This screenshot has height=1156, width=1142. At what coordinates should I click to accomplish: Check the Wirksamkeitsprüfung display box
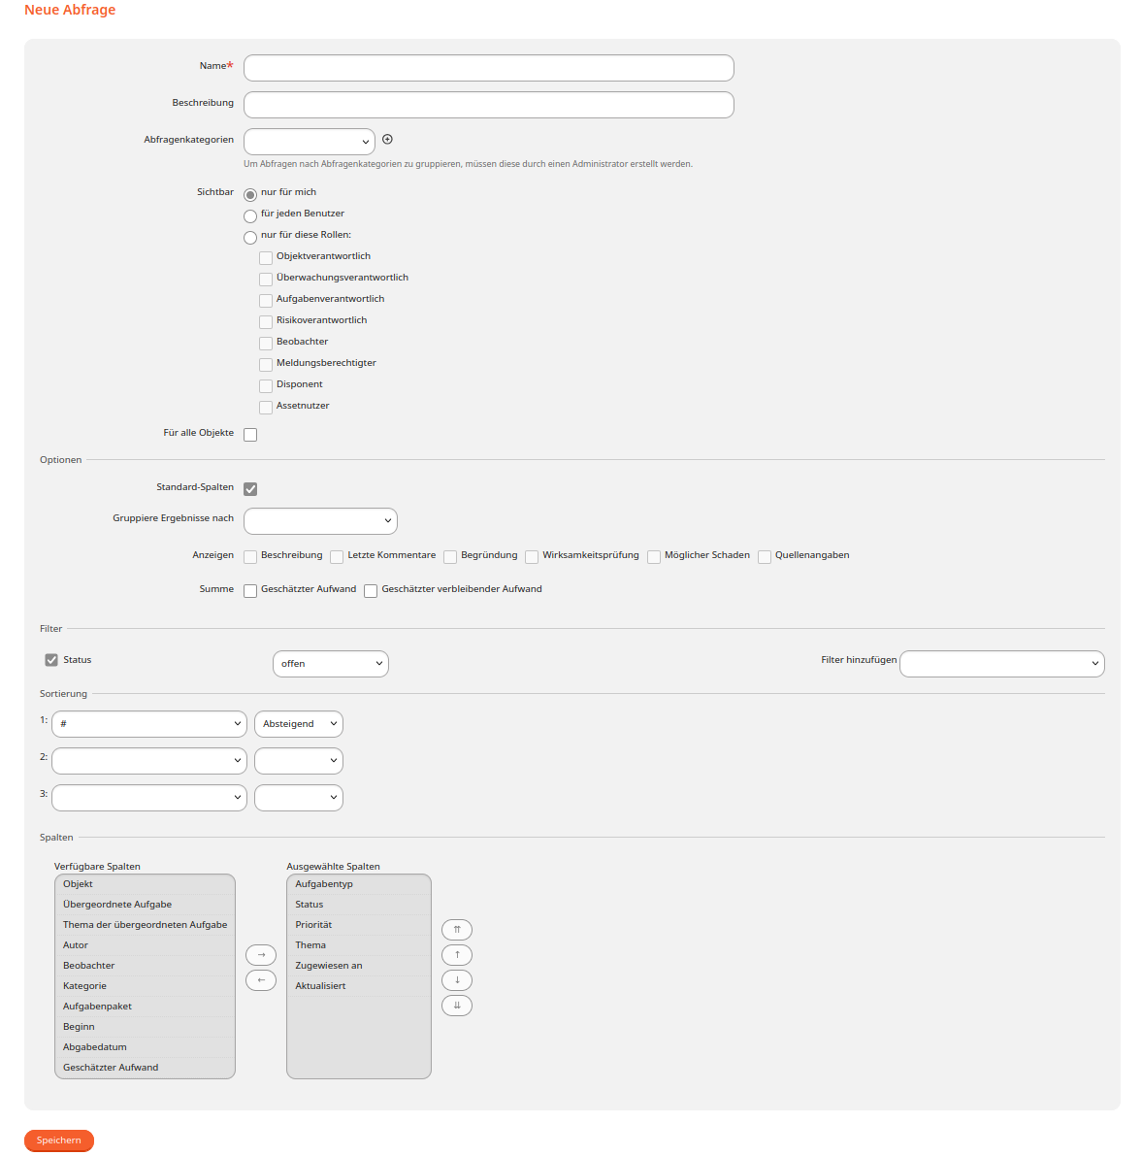532,556
